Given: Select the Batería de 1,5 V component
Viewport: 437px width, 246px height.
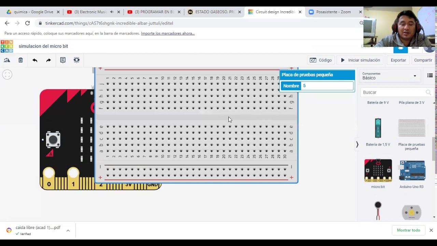Looking at the screenshot, I should coord(378,132).
